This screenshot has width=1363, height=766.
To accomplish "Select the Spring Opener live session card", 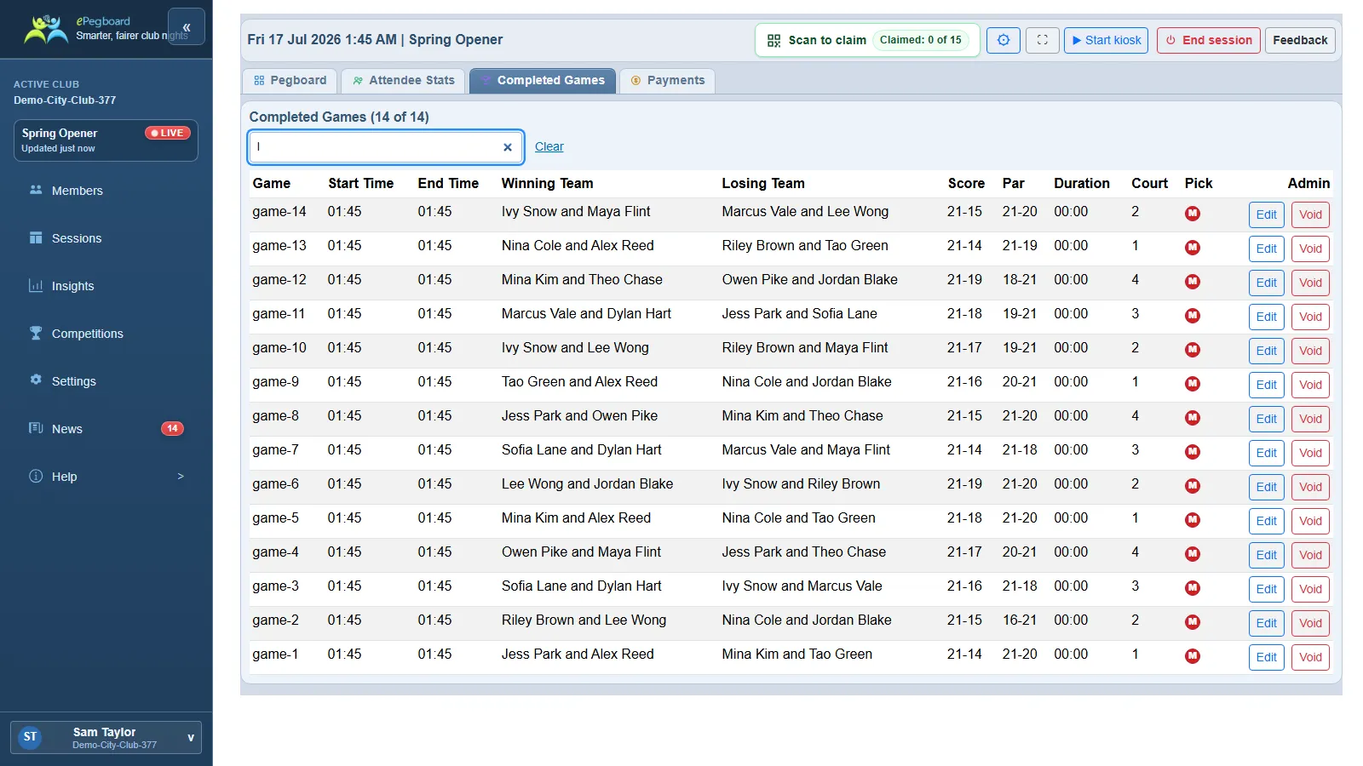I will 106,140.
